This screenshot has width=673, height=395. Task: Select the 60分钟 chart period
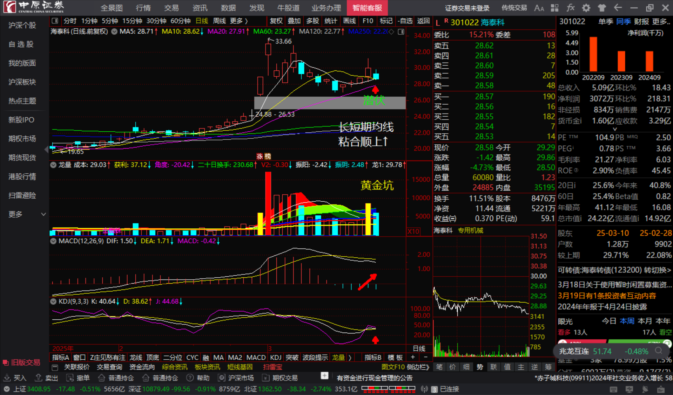[x=180, y=21]
